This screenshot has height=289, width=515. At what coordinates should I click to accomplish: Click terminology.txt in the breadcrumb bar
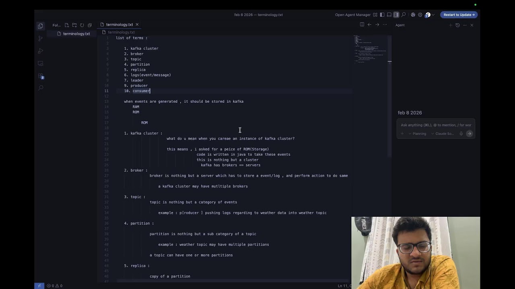[x=121, y=32]
